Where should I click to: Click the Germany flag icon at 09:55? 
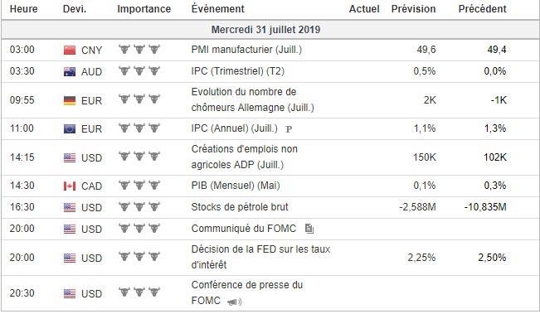[70, 100]
